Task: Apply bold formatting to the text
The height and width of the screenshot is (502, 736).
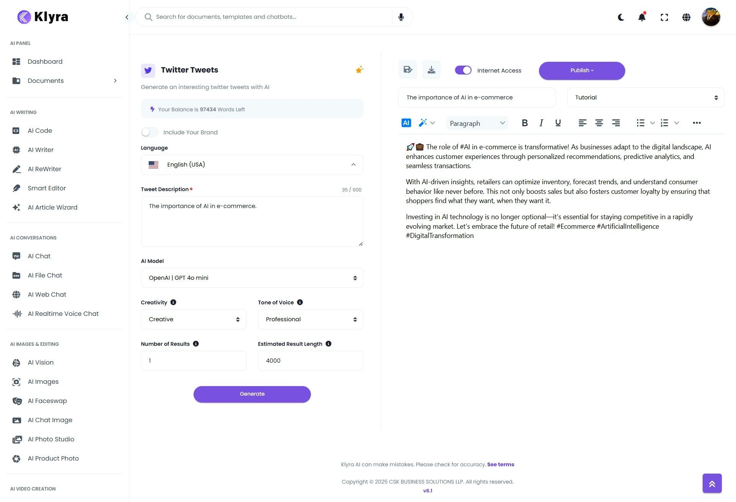Action: [x=525, y=123]
